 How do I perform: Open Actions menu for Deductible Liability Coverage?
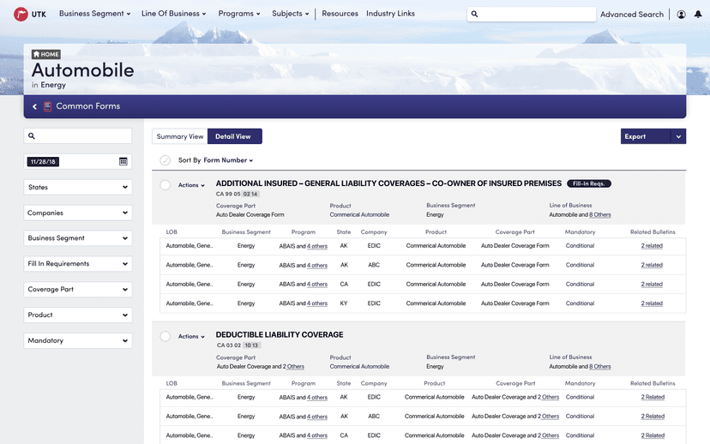(x=191, y=336)
